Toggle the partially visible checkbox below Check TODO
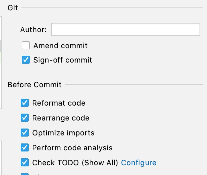 [25, 174]
